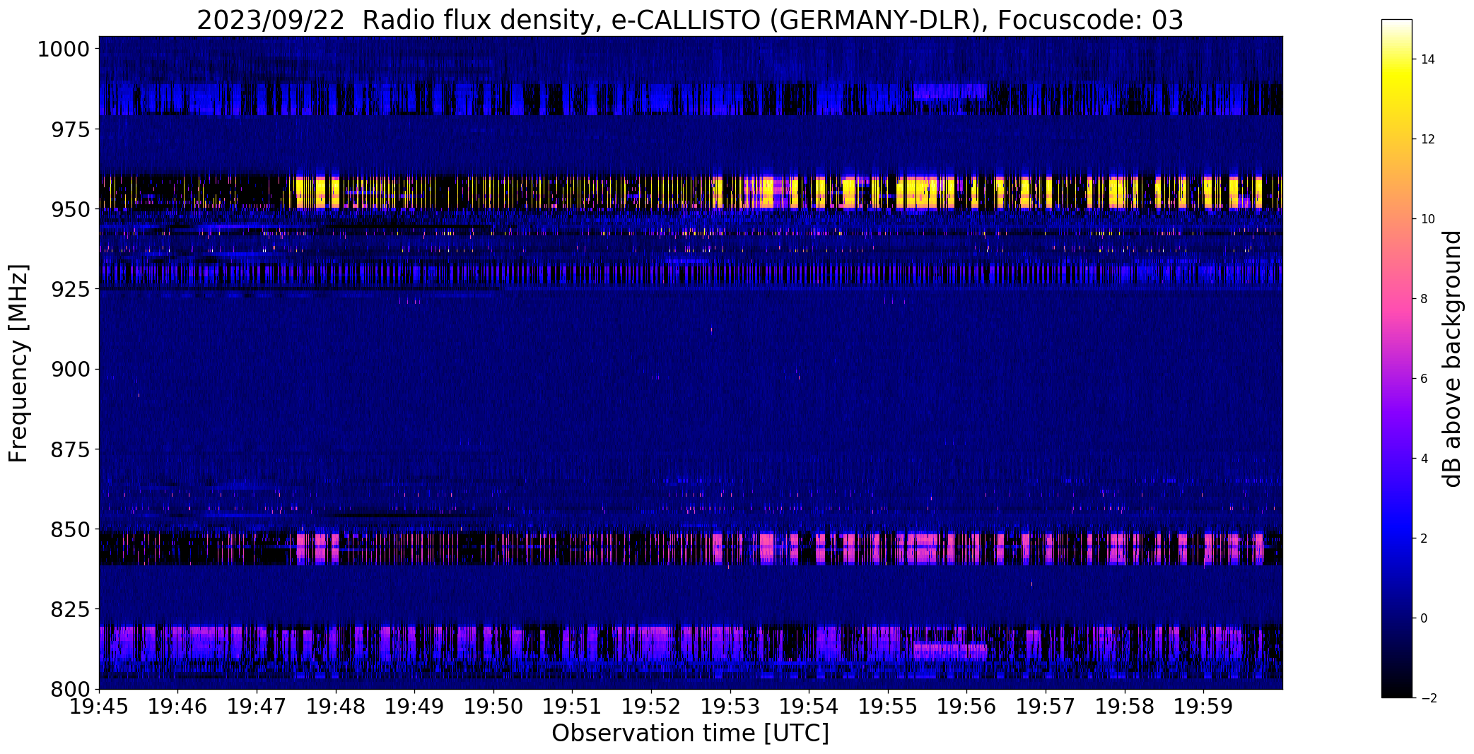Viewport: 1474px width, 754px height.
Task: Click the 19:49 time tick label
Action: (415, 707)
